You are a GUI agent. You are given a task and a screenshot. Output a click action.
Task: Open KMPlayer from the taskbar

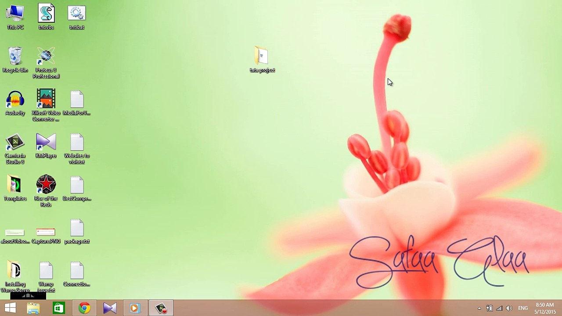pyautogui.click(x=109, y=308)
